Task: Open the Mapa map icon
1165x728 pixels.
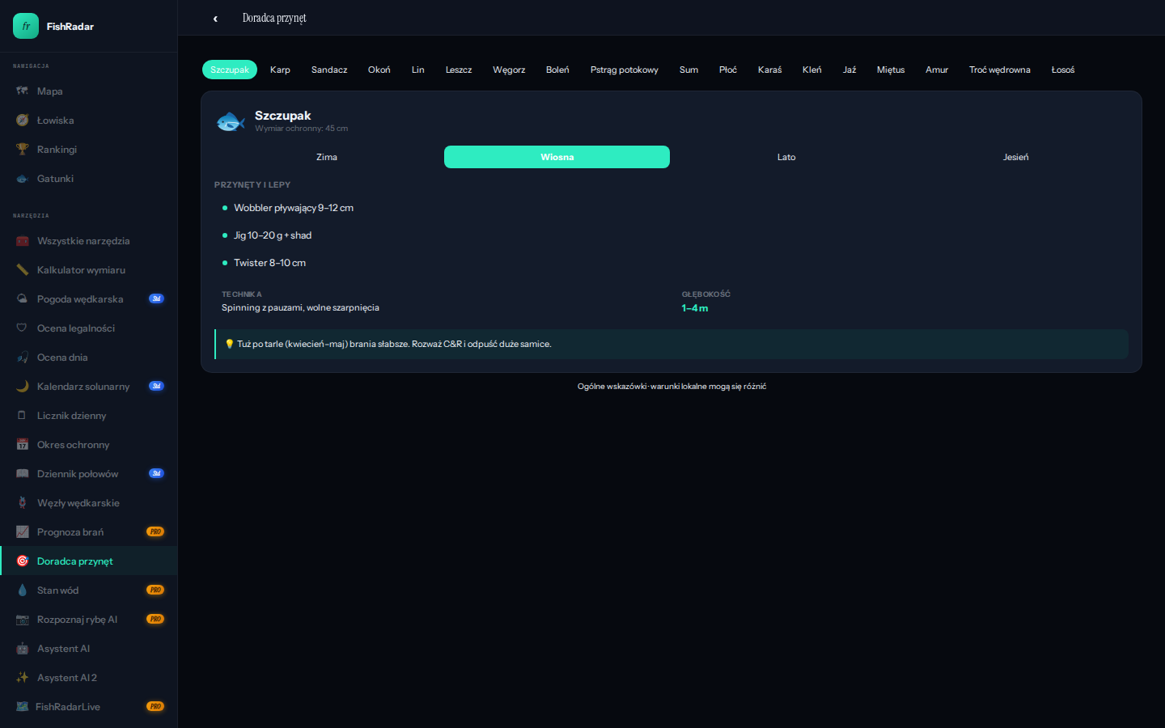Action: [x=23, y=91]
